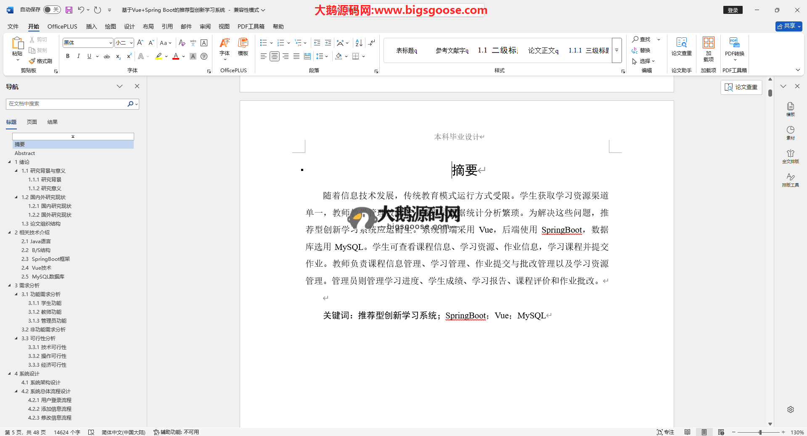Click the center align paragraph icon
The height and width of the screenshot is (436, 807).
tap(274, 56)
